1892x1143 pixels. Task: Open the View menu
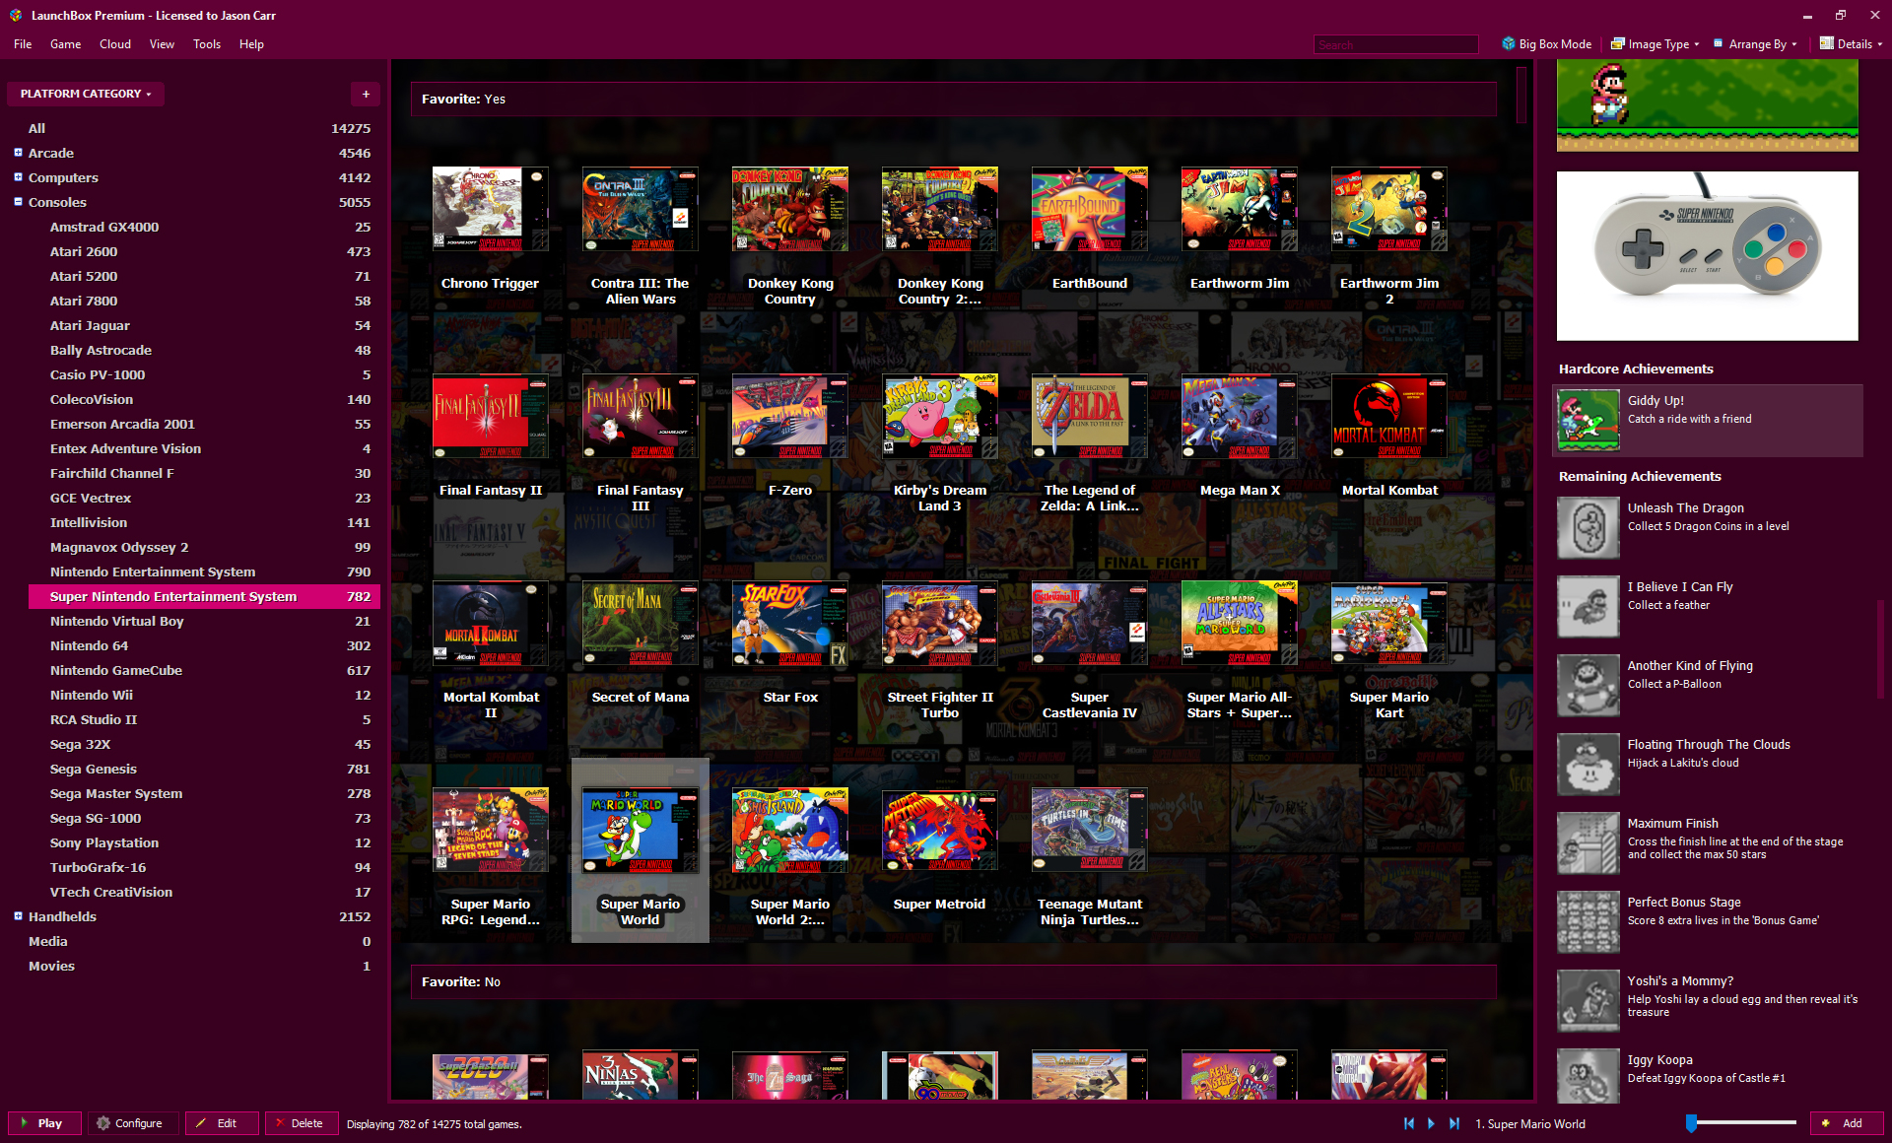[x=162, y=43]
